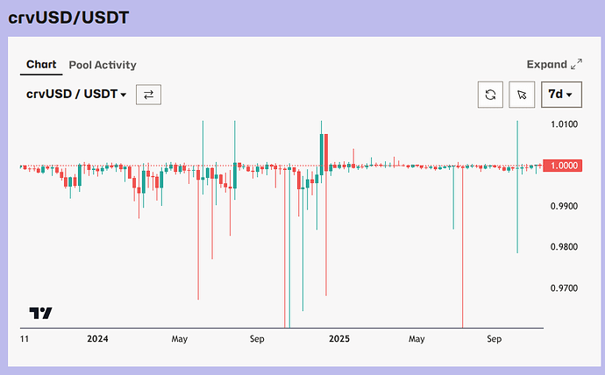Viewport: 605px width, 375px height.
Task: Click the 0.9700 price axis label
Action: [x=564, y=288]
